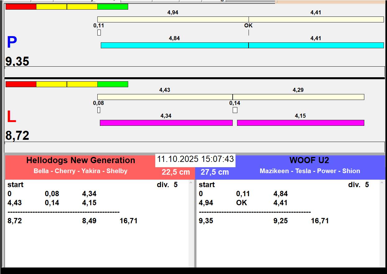The height and width of the screenshot is (274, 387).
Task: Click the large total 8,72 in lane L
Action: pyautogui.click(x=17, y=136)
